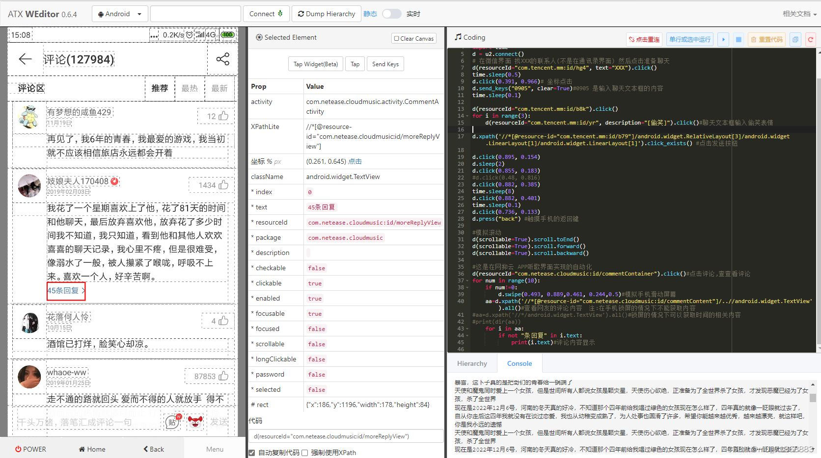Copy code with the duplicate pages icon
This screenshot has width=821, height=458.
point(795,39)
